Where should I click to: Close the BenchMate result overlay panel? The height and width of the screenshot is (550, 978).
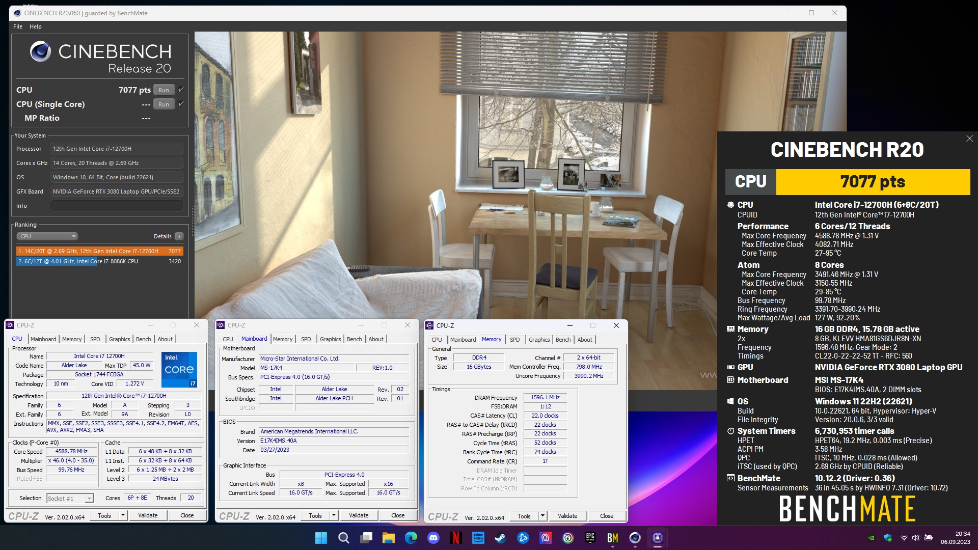969,139
